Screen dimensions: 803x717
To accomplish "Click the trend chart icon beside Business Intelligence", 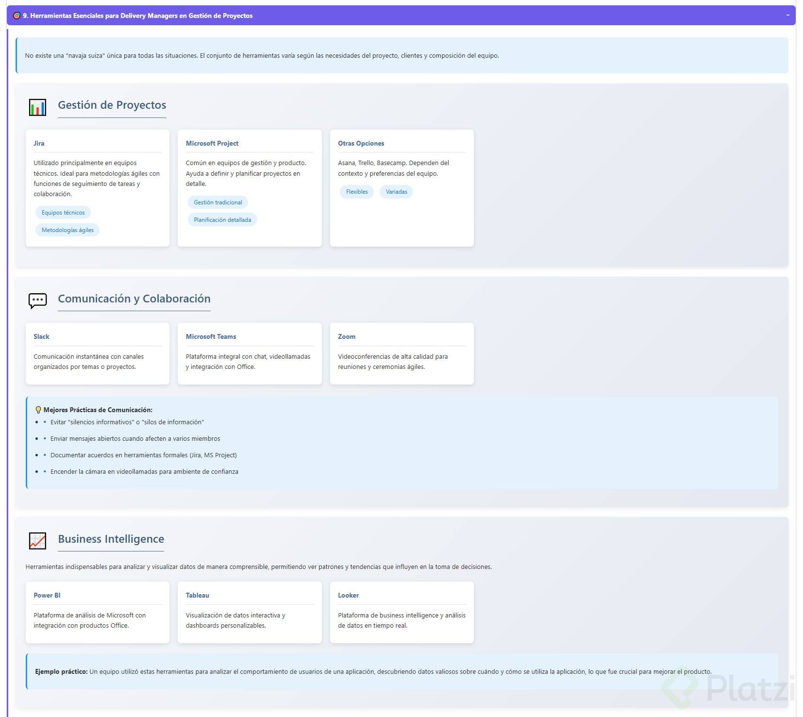I will click(x=37, y=541).
